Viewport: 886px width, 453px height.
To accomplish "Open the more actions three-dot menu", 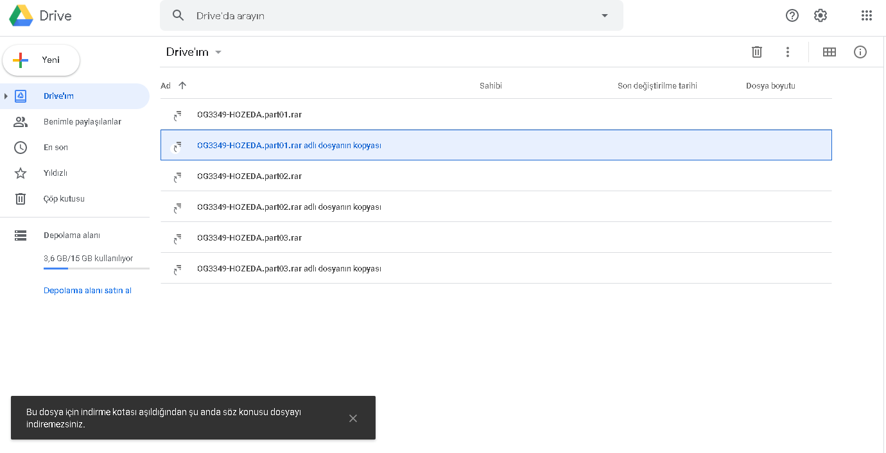I will tap(788, 52).
